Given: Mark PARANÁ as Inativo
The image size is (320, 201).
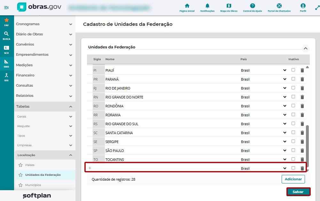Looking at the screenshot, I should click(293, 79).
